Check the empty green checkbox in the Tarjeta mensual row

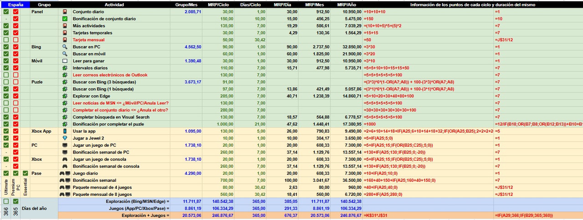6,40
